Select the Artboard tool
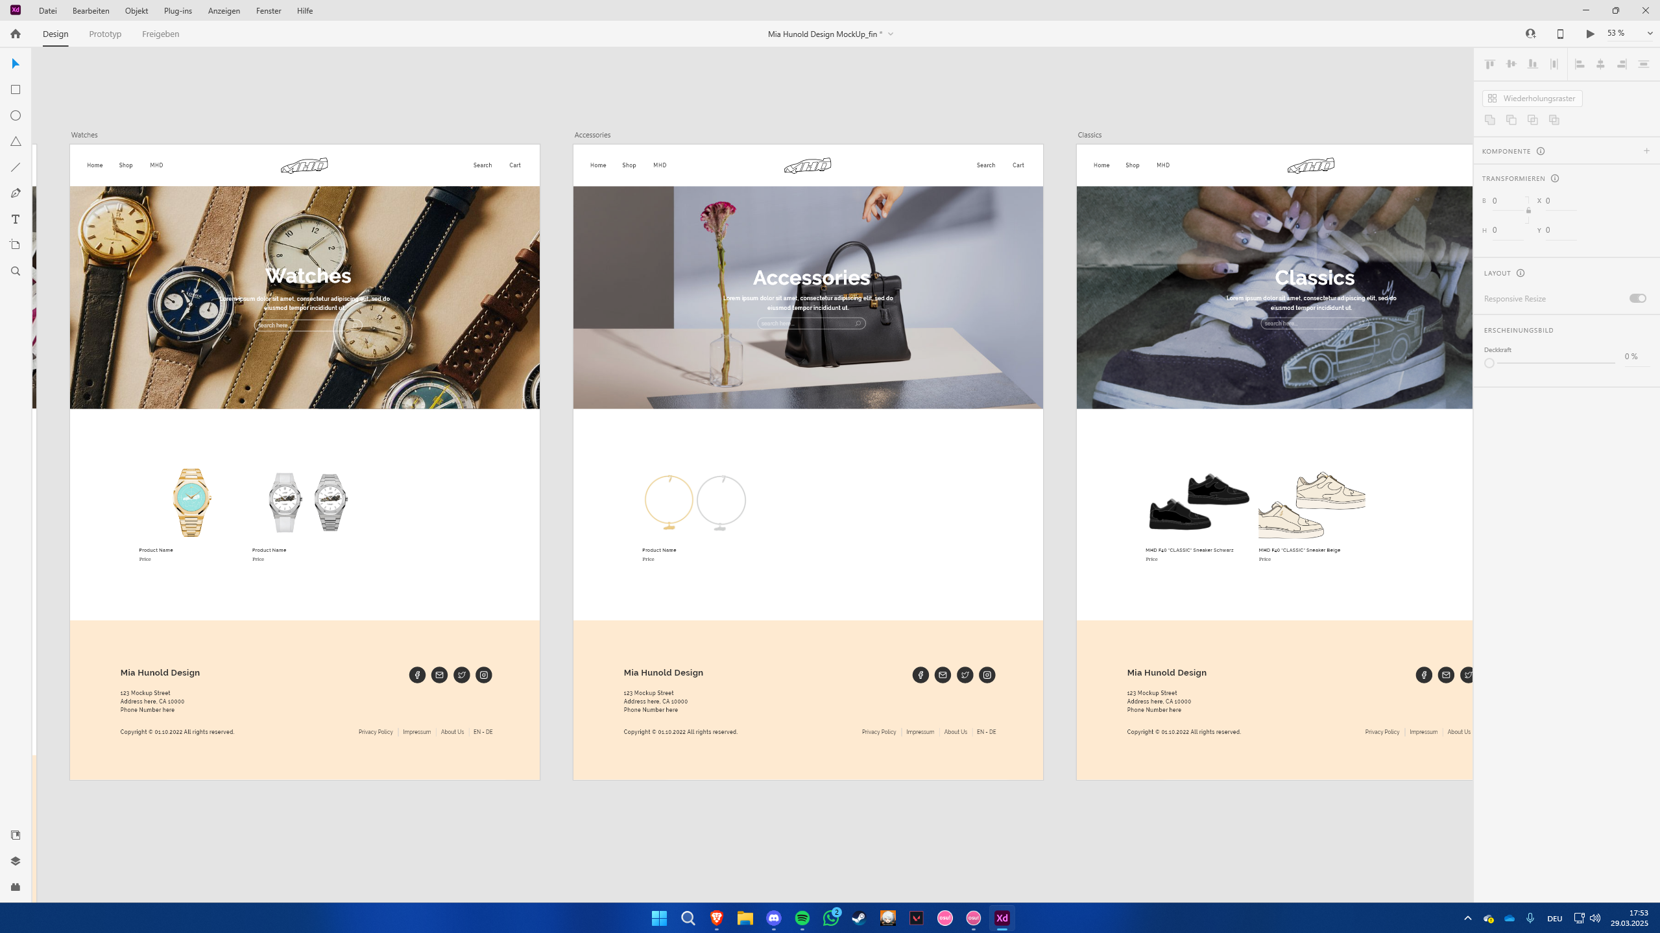The height and width of the screenshot is (933, 1660). coord(16,245)
